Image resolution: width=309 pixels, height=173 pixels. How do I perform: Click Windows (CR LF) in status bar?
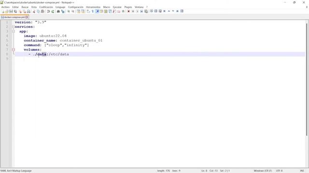[x=263, y=171]
